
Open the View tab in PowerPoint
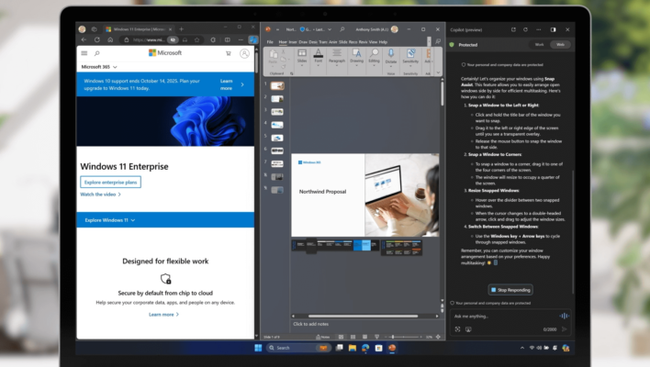[373, 42]
